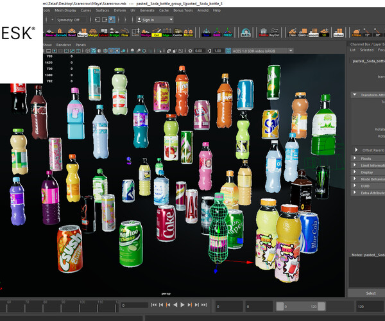385x321 pixels.
Task: Click the current frame input field
Action: coord(135,306)
